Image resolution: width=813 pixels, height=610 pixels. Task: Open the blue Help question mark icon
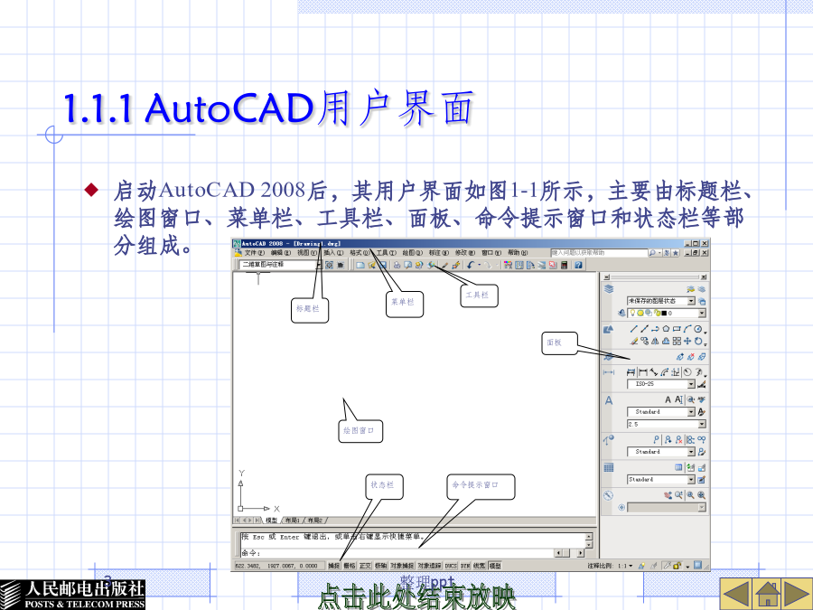[x=578, y=265]
